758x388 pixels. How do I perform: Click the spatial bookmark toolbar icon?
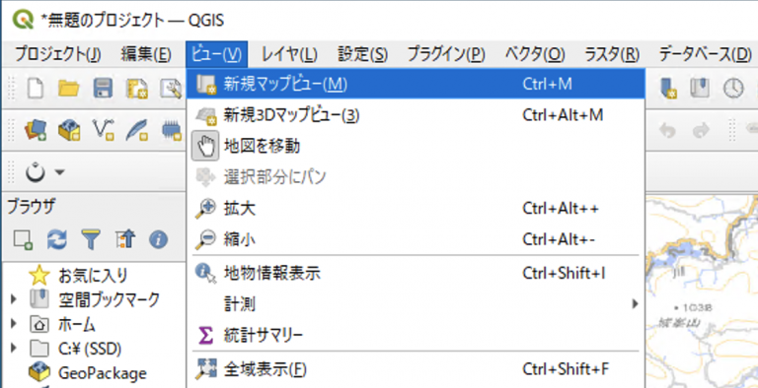click(700, 89)
